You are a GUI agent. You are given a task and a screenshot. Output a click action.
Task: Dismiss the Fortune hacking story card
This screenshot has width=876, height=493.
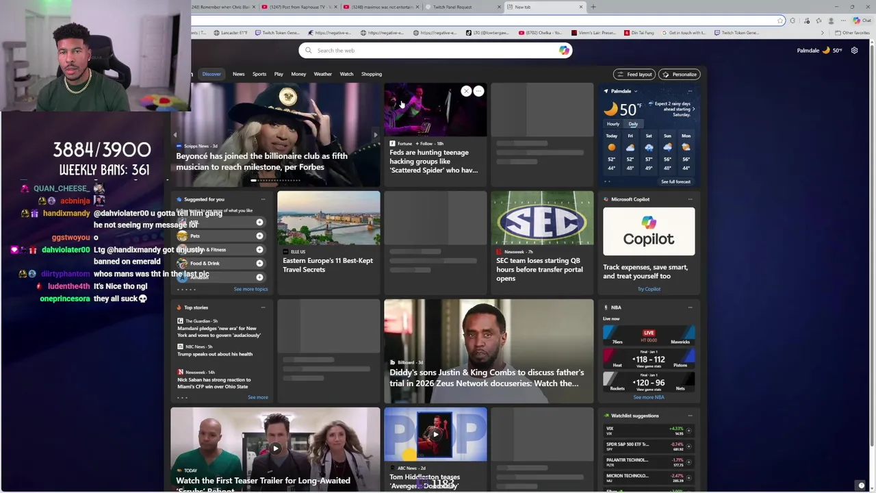466,91
